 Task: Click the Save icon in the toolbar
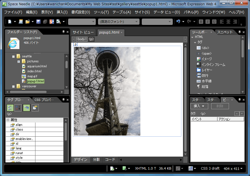(38, 22)
